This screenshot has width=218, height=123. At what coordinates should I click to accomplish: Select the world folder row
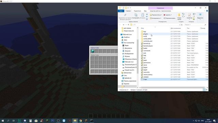pyautogui.click(x=174, y=36)
